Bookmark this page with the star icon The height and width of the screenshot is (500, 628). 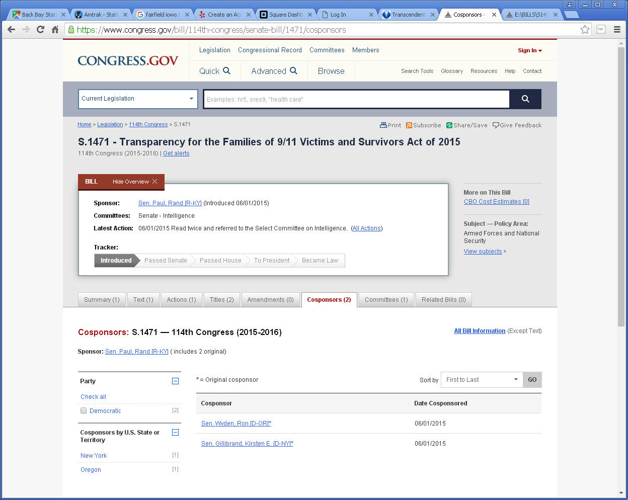pyautogui.click(x=585, y=30)
